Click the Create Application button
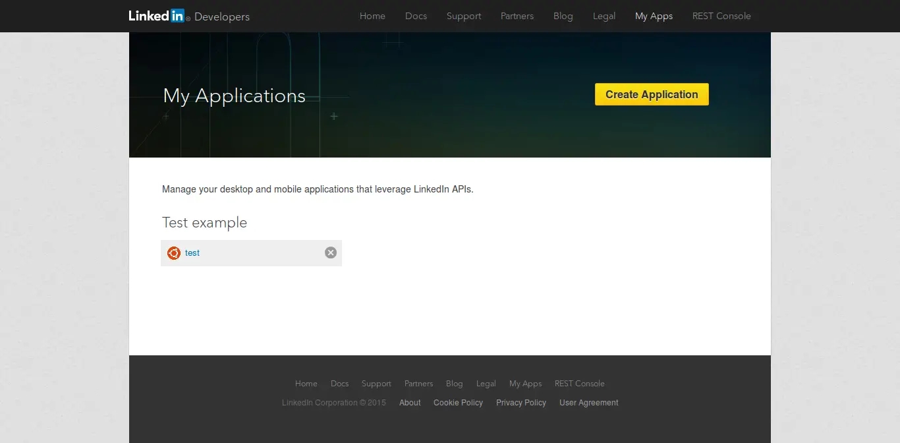This screenshot has height=443, width=900. (x=652, y=94)
